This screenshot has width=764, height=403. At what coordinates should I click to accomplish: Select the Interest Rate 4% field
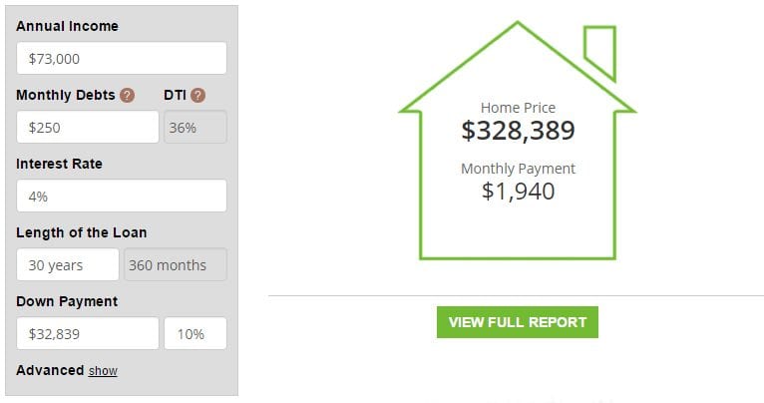click(x=122, y=196)
